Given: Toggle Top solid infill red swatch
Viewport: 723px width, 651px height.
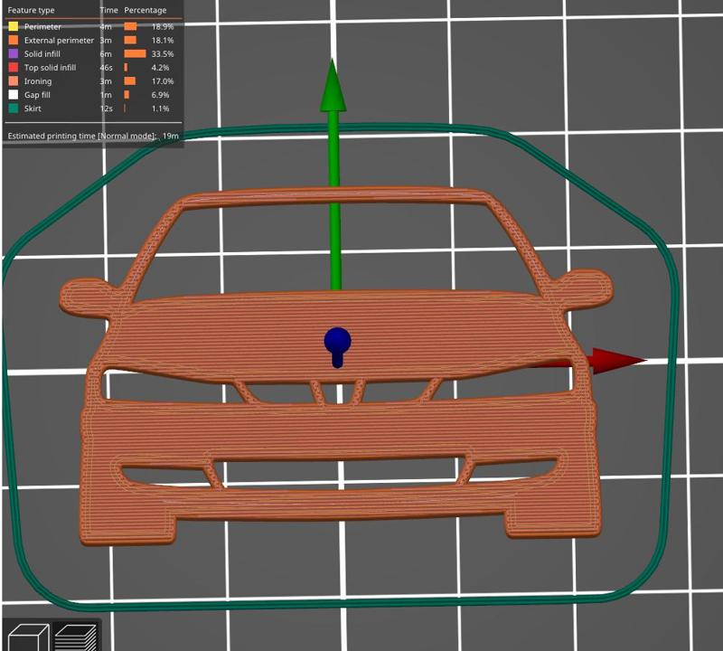Looking at the screenshot, I should tap(14, 68).
